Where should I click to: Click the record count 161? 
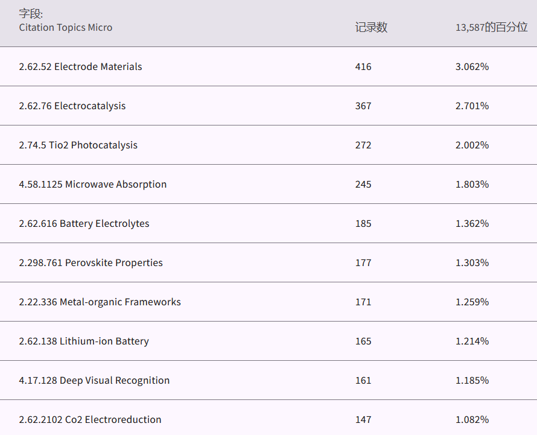363,380
